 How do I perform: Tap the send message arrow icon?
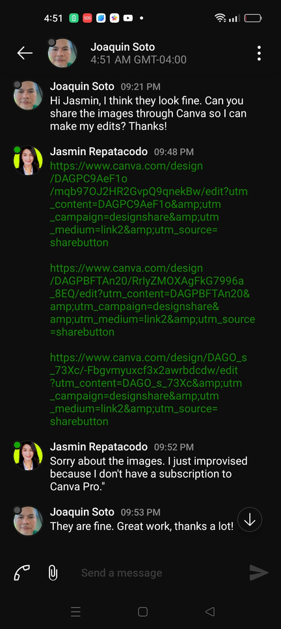click(x=259, y=572)
